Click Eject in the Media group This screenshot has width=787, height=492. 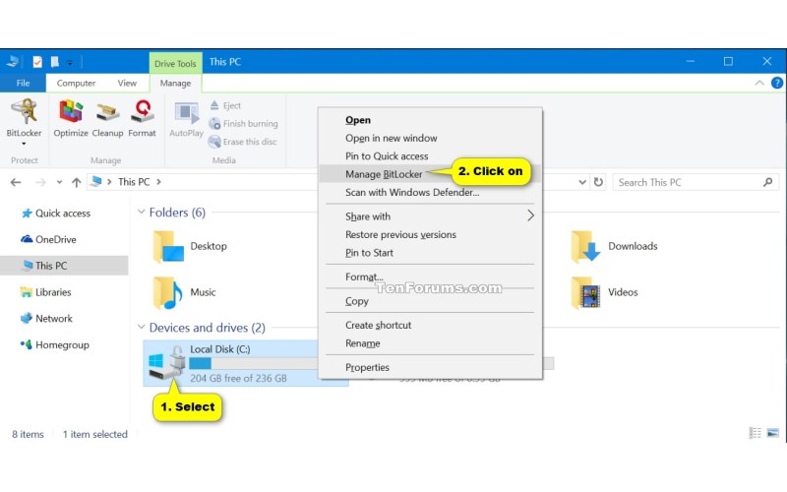[x=225, y=105]
